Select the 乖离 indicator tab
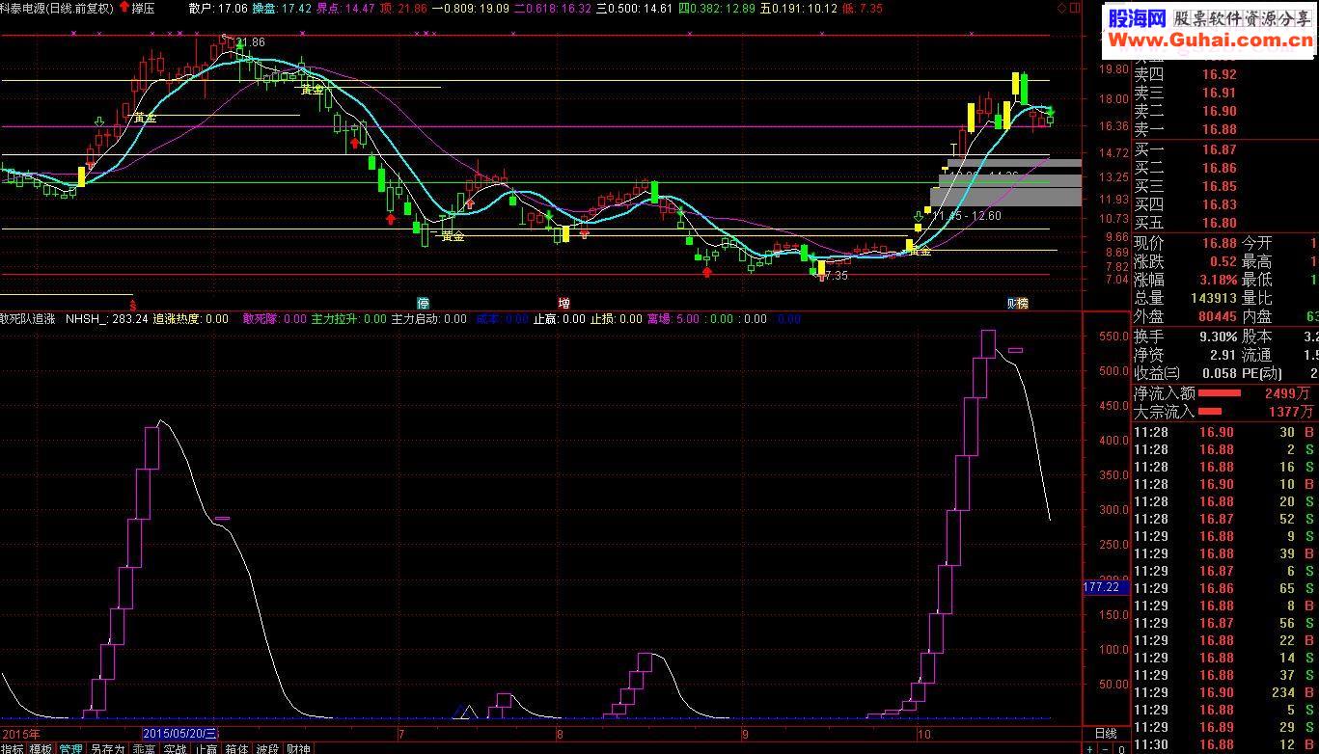1319x754 pixels. (x=144, y=748)
